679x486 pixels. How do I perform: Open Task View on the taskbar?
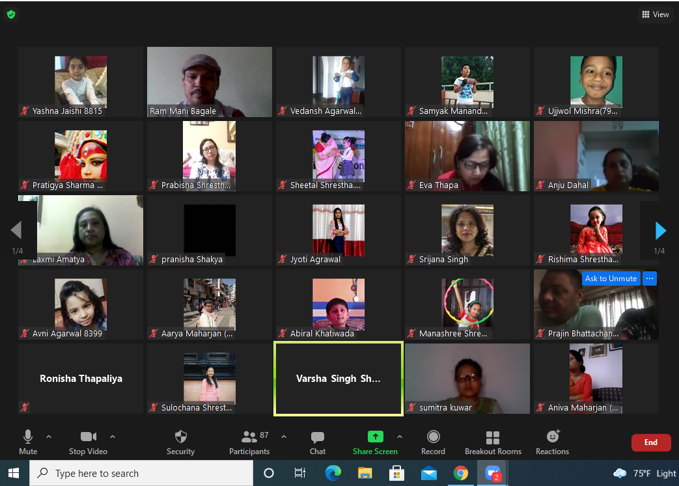299,473
